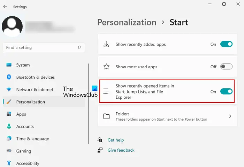
Task: Click the user profile avatar
Action: pos(12,26)
